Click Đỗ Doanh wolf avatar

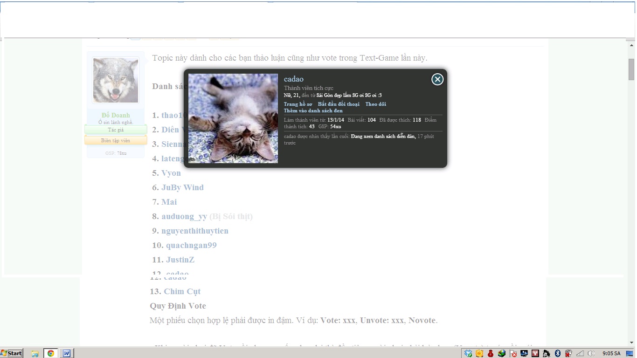click(116, 80)
